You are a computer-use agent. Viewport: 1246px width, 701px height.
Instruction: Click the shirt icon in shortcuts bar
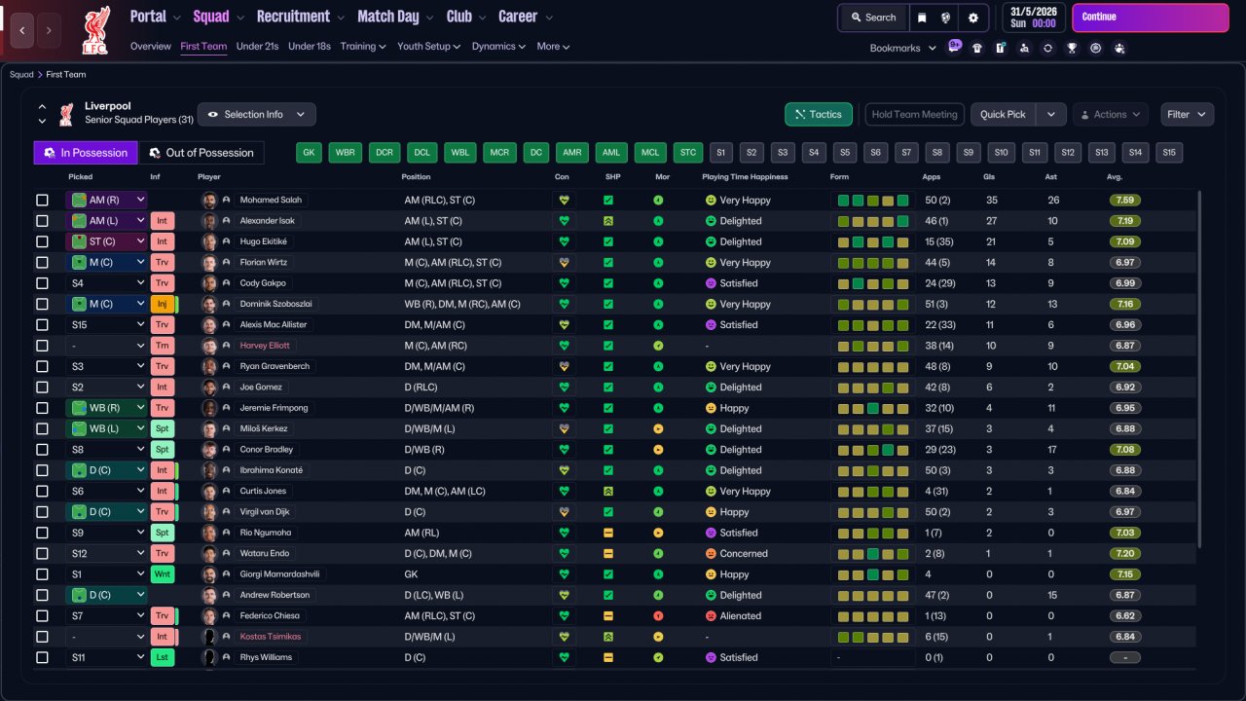click(976, 48)
